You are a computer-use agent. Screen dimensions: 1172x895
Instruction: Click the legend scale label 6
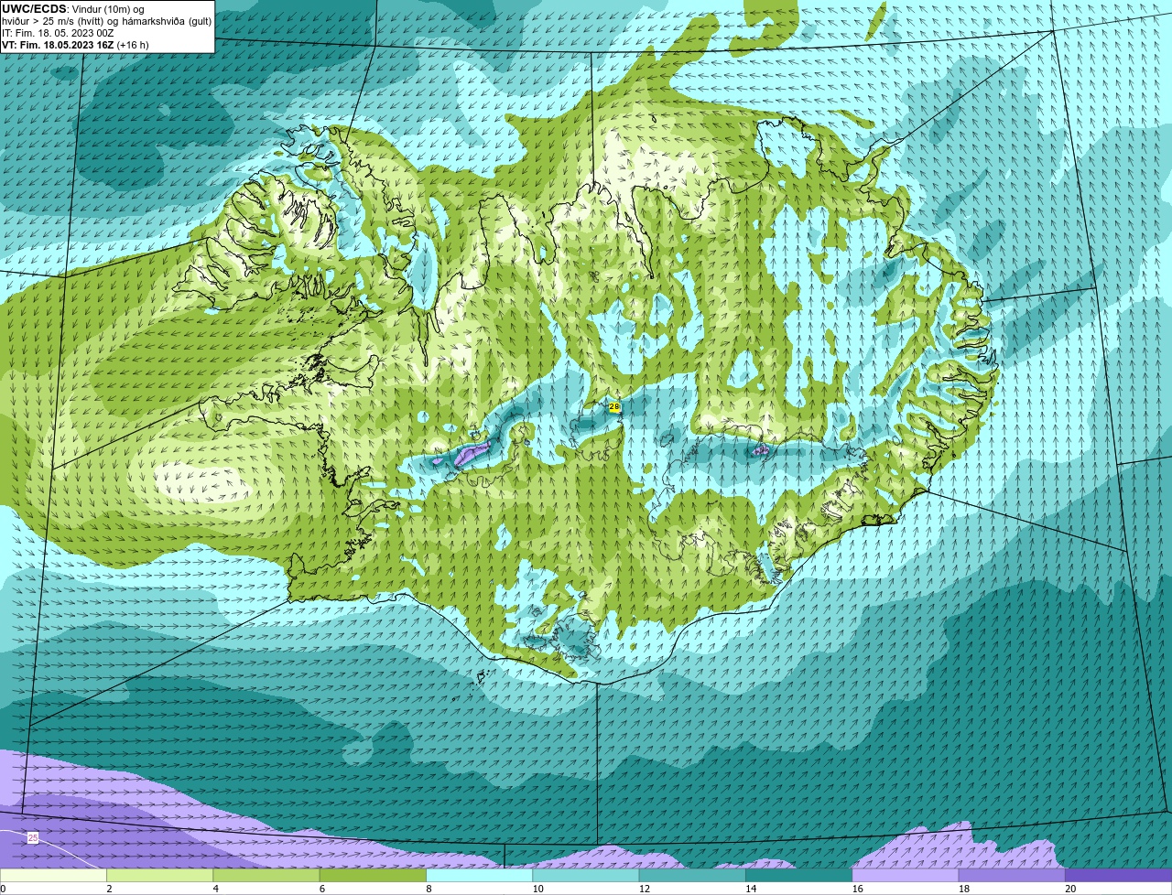click(322, 889)
